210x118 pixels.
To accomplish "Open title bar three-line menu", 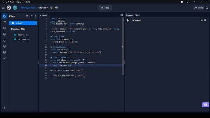I will 187,2.
